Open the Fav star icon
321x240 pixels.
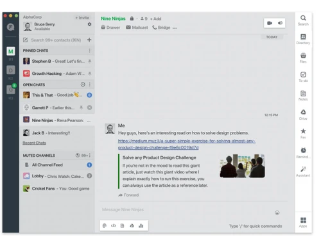click(303, 131)
